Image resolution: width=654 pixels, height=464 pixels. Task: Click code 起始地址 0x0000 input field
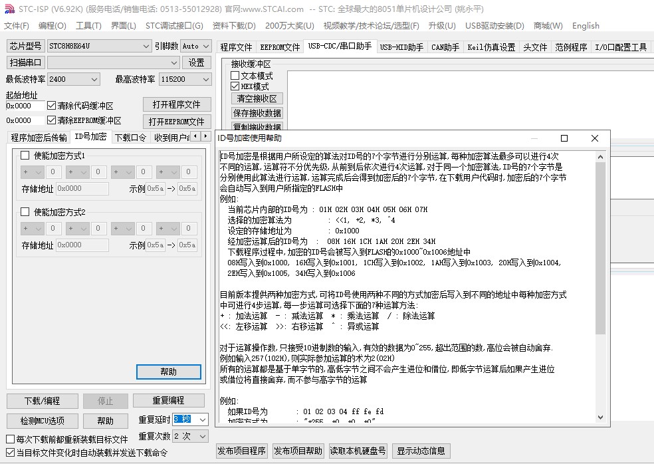(25, 106)
